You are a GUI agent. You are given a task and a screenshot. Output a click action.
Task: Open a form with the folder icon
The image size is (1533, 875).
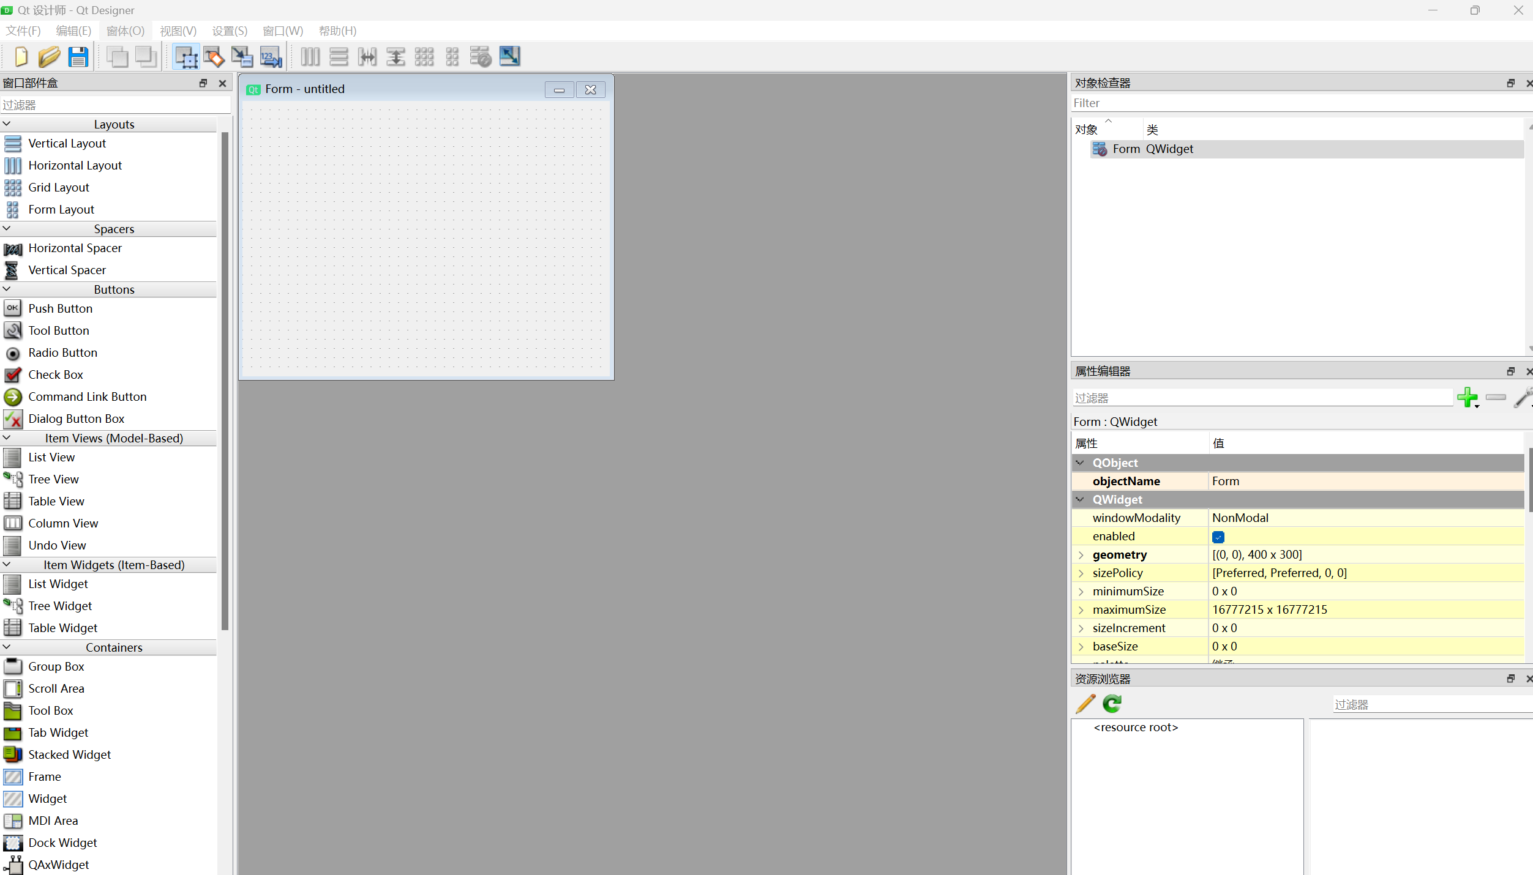pyautogui.click(x=49, y=57)
